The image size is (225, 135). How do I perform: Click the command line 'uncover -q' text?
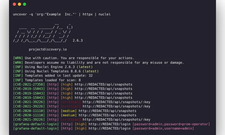(x=23, y=14)
